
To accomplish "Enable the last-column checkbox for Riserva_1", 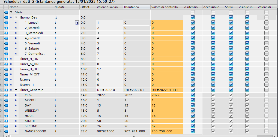I will (266, 85).
